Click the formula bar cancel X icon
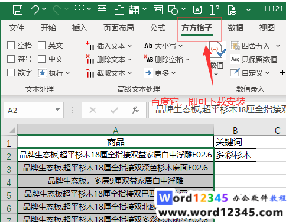Screen dimensions: 289x222 93,110
